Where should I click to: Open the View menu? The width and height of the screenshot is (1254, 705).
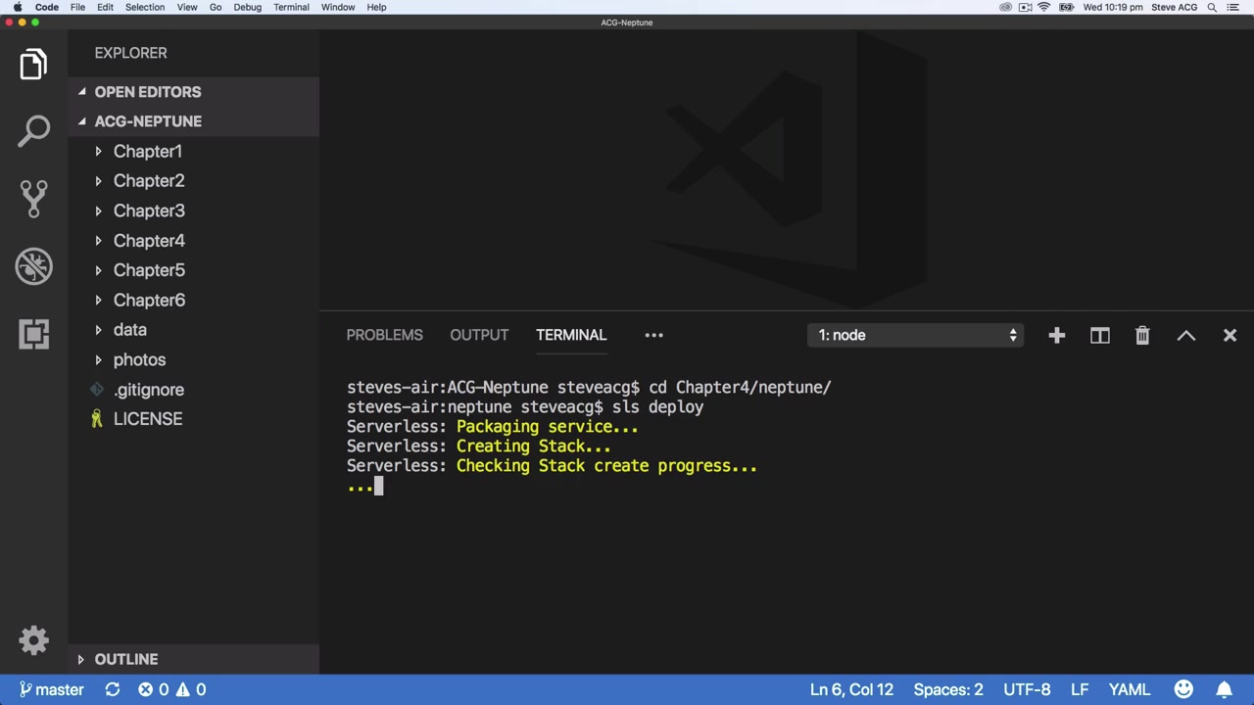point(187,7)
